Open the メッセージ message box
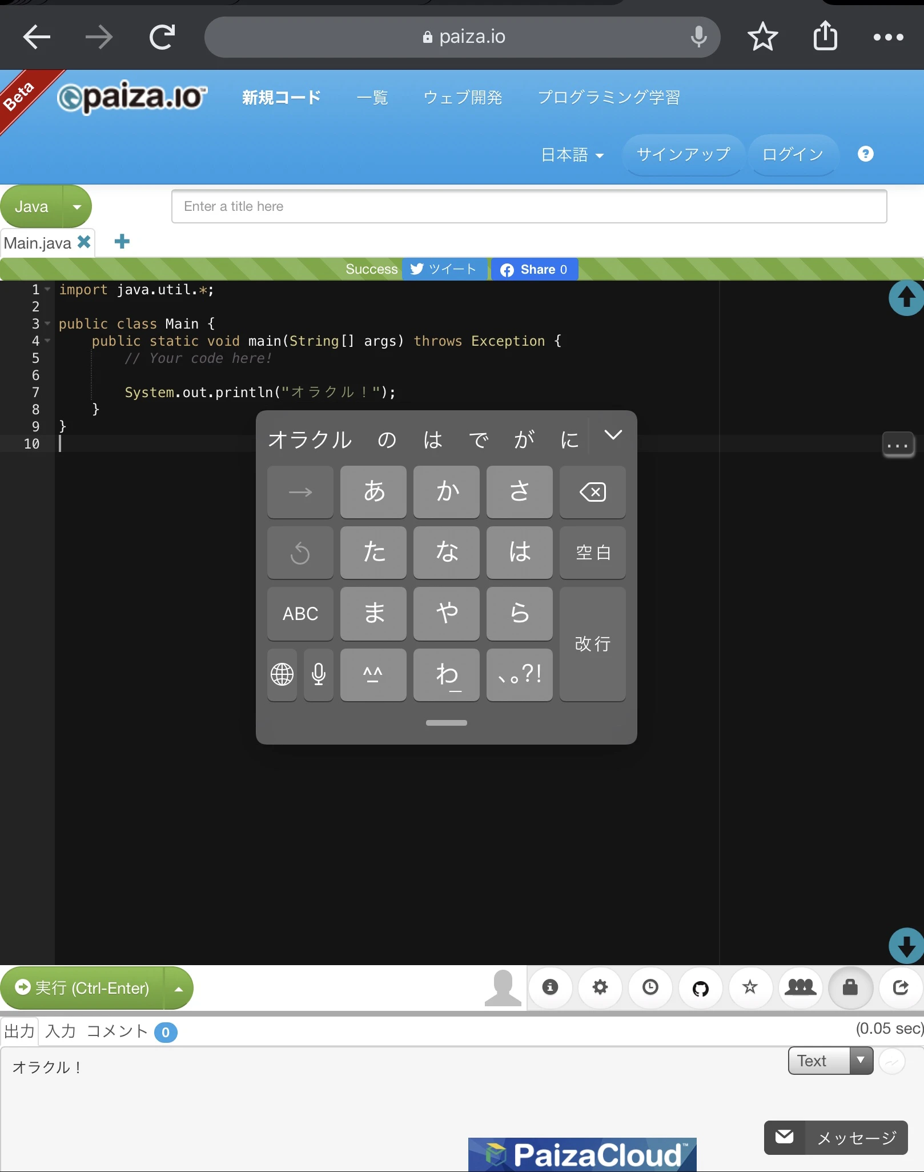Image resolution: width=924 pixels, height=1172 pixels. pyautogui.click(x=836, y=1138)
